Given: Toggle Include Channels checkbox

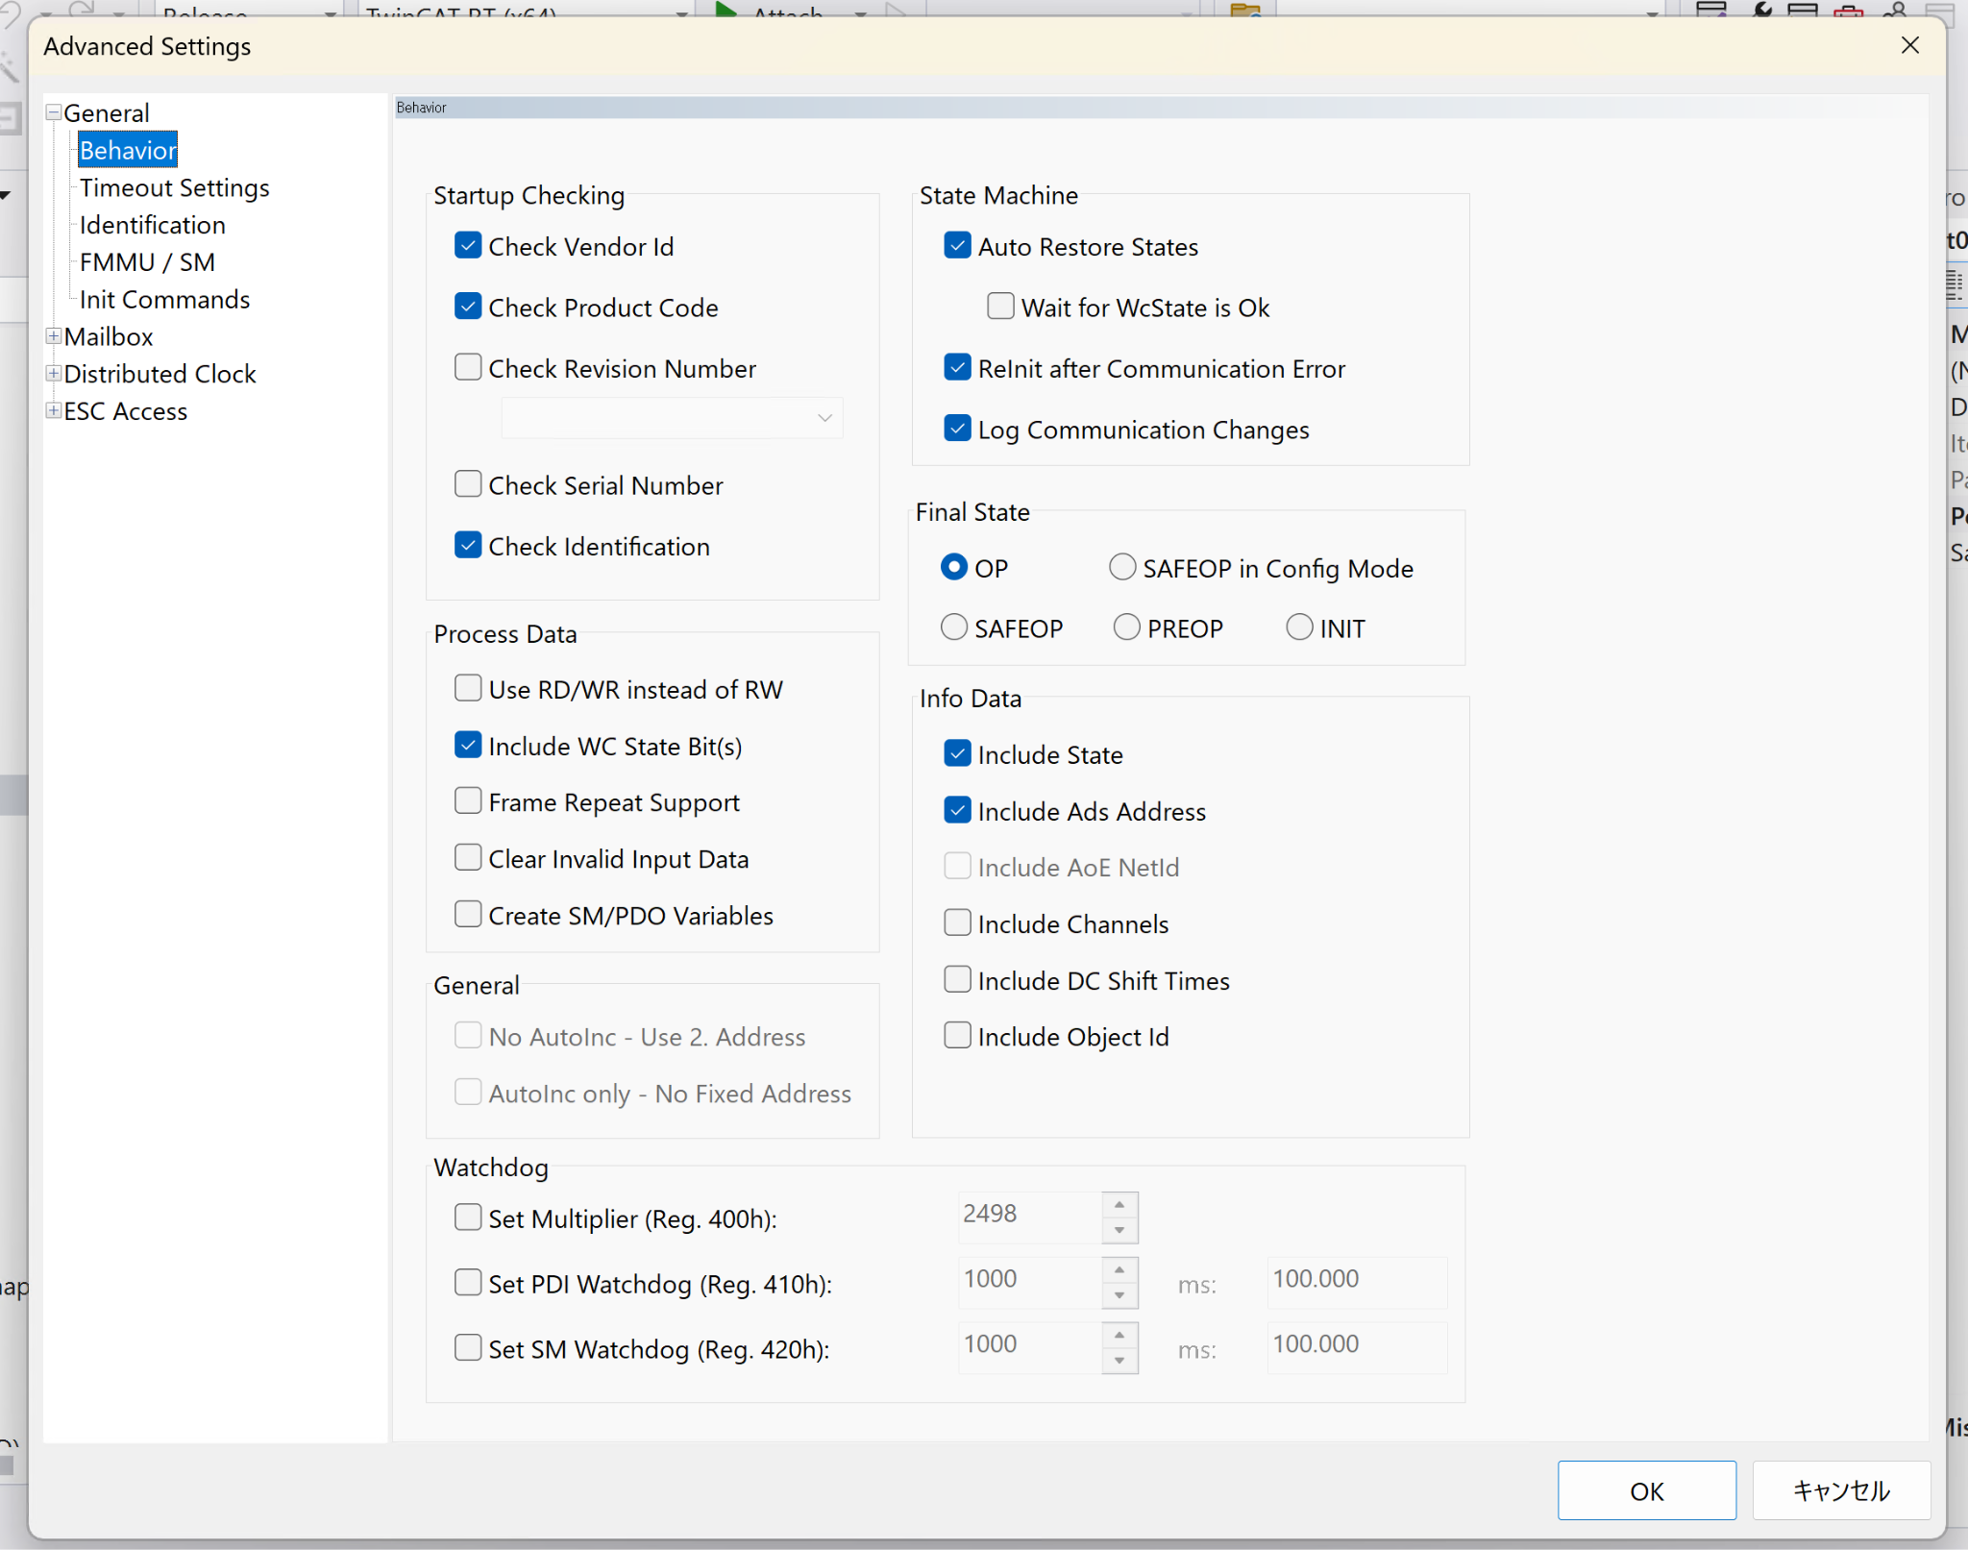Looking at the screenshot, I should [957, 923].
